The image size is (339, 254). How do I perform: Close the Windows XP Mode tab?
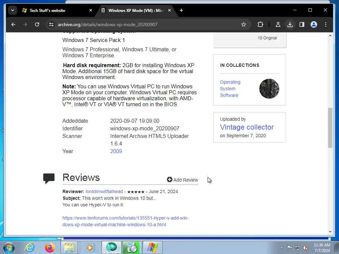tap(169, 10)
